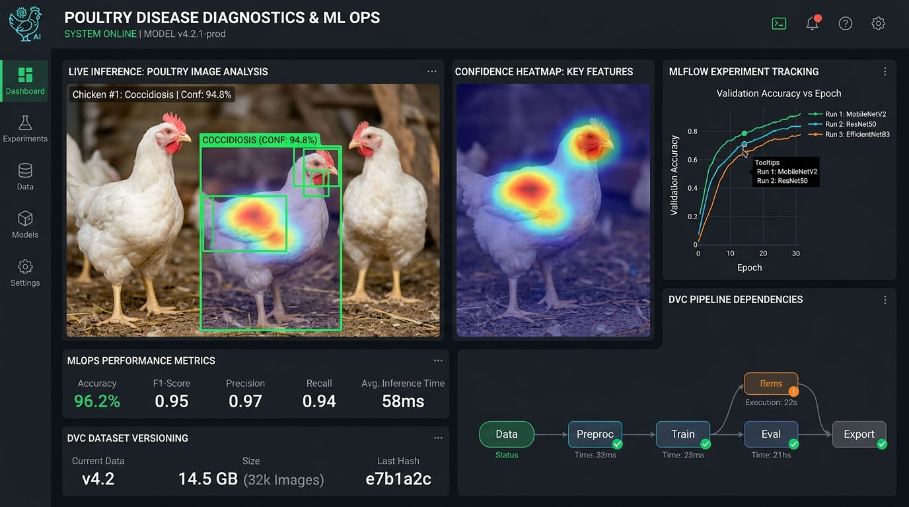Click Run 1: MobileNetV2 legend entry
Screen dimensions: 909x507
848,114
